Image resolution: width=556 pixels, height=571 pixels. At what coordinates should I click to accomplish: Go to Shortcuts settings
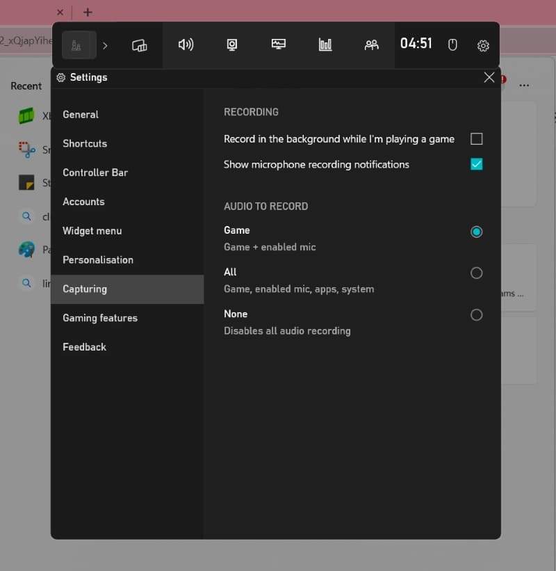point(85,144)
